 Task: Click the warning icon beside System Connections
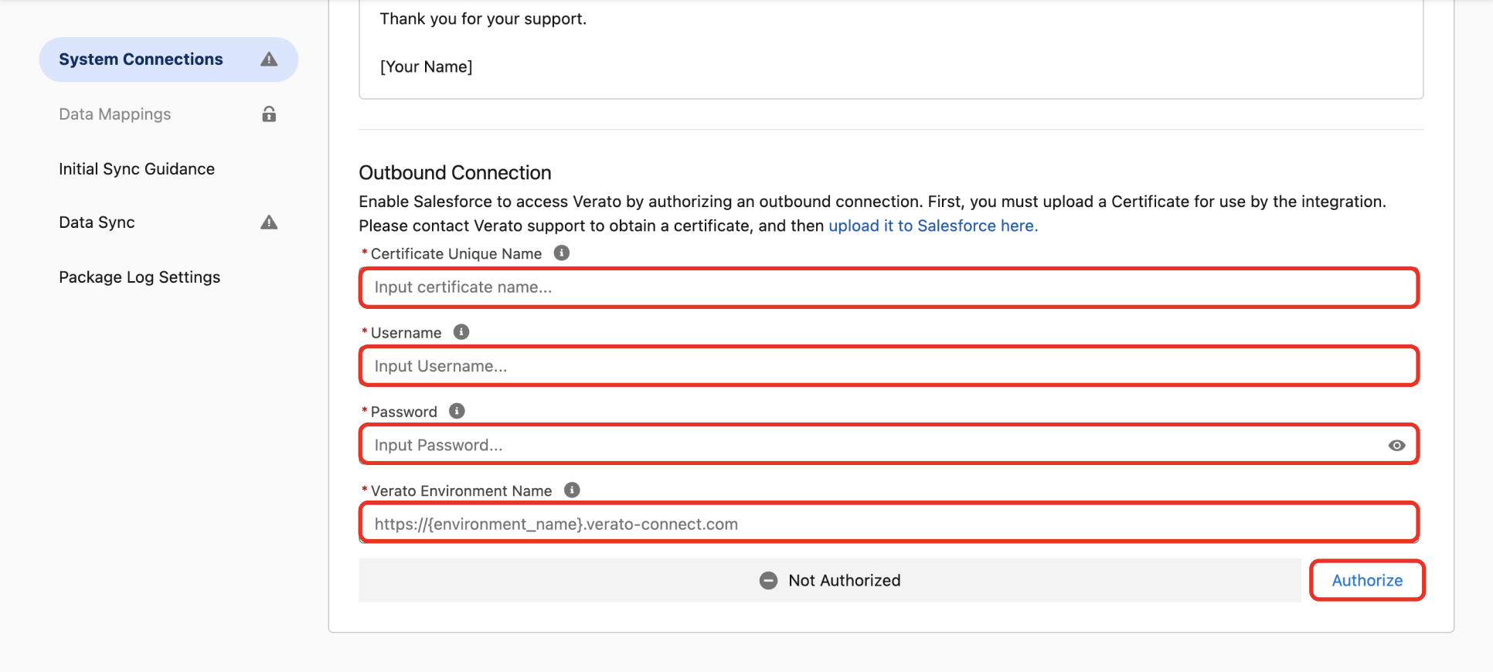pos(269,59)
